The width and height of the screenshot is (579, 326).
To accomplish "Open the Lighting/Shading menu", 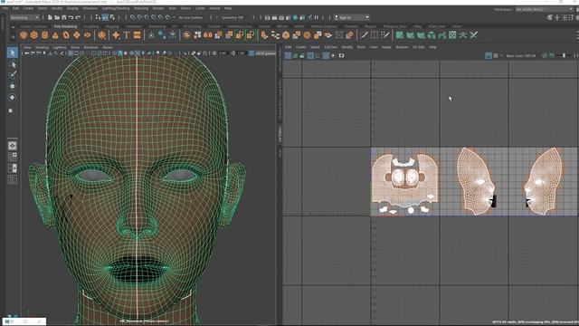I will click(x=116, y=8).
